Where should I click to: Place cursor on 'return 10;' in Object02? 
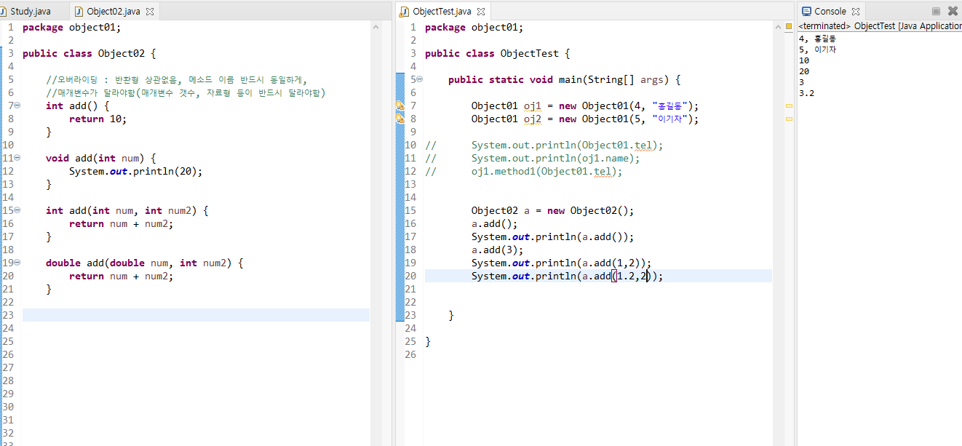tap(98, 119)
